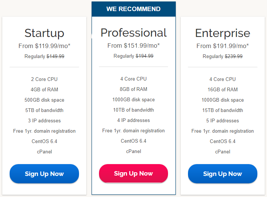Viewport: 267px width, 197px height.
Task: Click the From $151.99/mo price text
Action: [134, 46]
